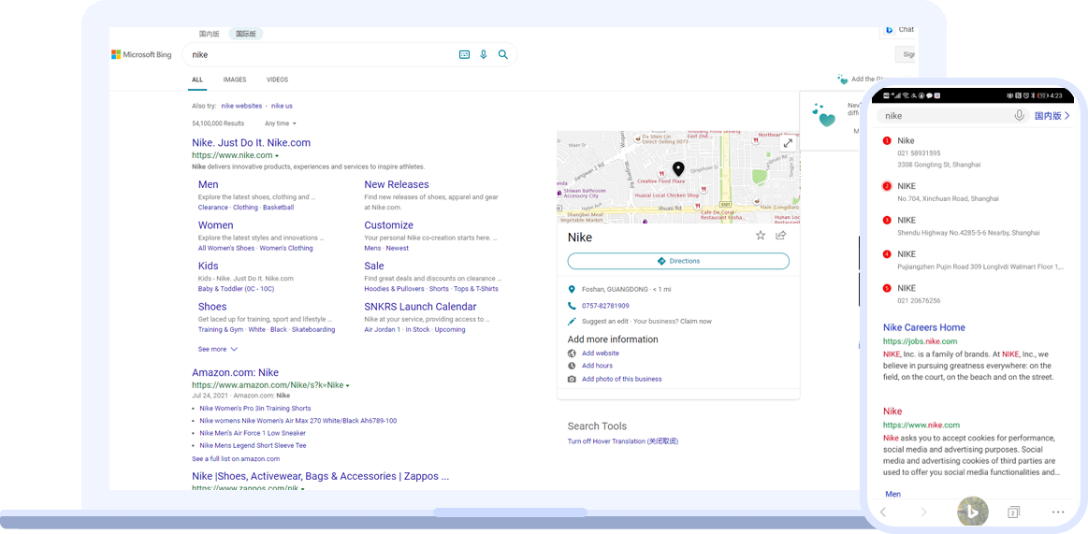1088x534 pixels.
Task: Click the Directions button
Action: pyautogui.click(x=678, y=261)
